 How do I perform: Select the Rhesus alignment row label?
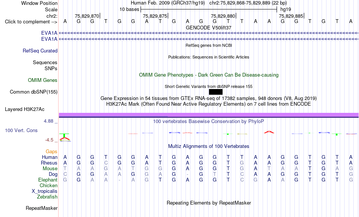point(49,163)
